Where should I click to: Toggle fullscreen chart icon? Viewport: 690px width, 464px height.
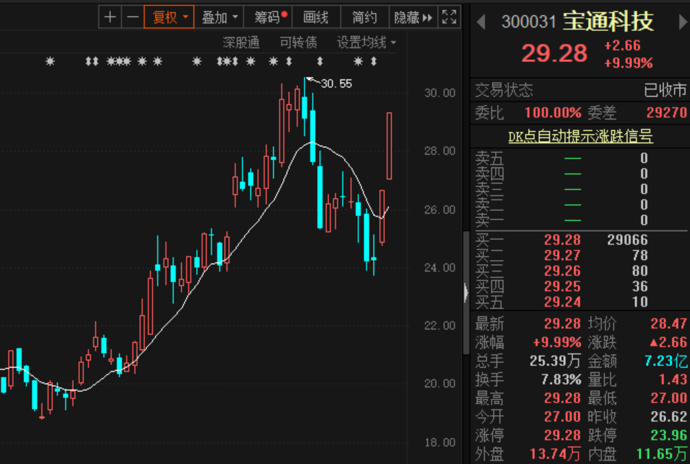pos(449,17)
